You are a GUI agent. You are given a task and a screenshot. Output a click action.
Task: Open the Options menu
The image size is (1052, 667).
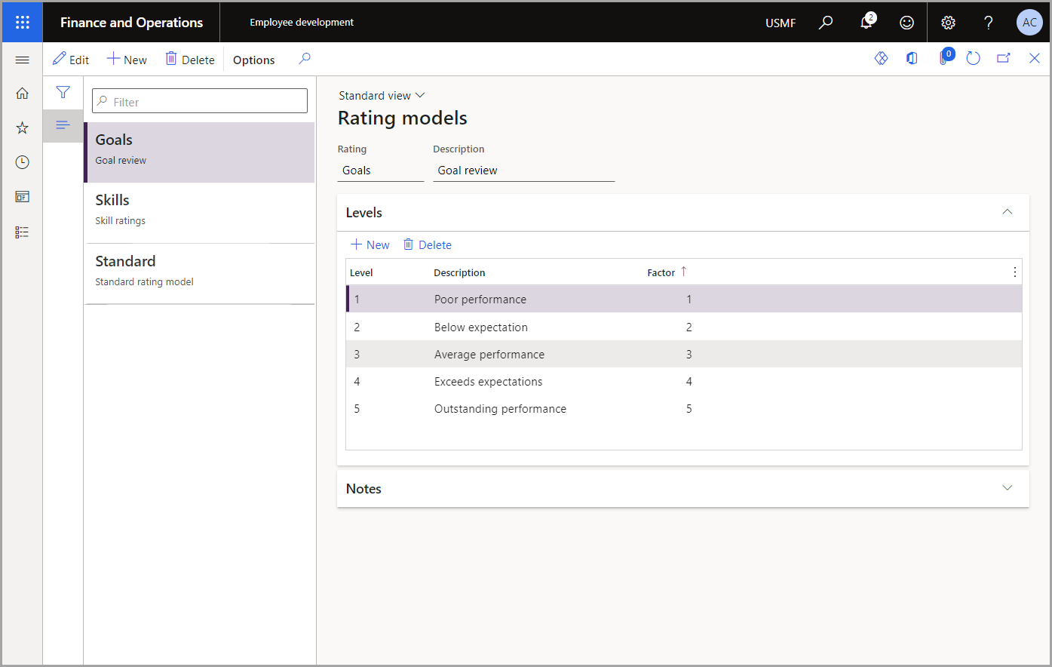[253, 59]
